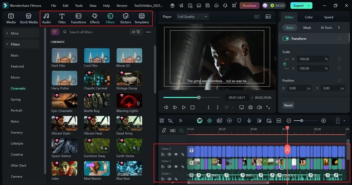Zoom in timeline with plus icon

point(323,121)
